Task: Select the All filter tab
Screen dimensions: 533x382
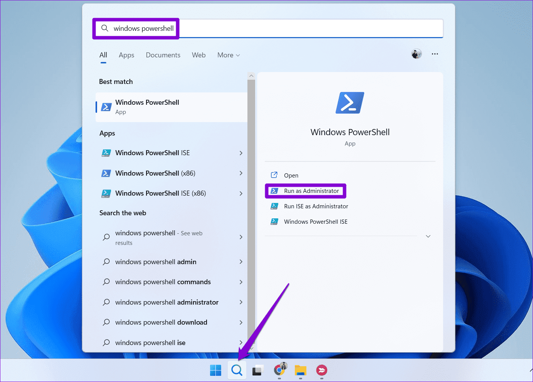Action: coord(103,55)
